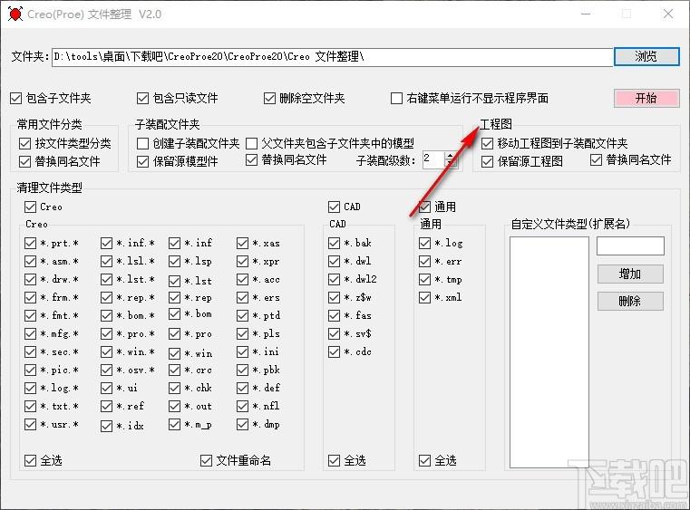
Task: Enable 父文件夹包含子文件夹中的模型 checkbox
Action: (251, 143)
